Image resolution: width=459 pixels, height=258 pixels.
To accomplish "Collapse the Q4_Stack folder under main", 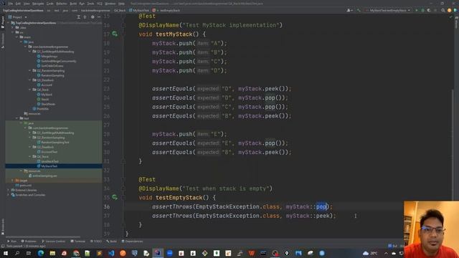I will tap(30, 90).
